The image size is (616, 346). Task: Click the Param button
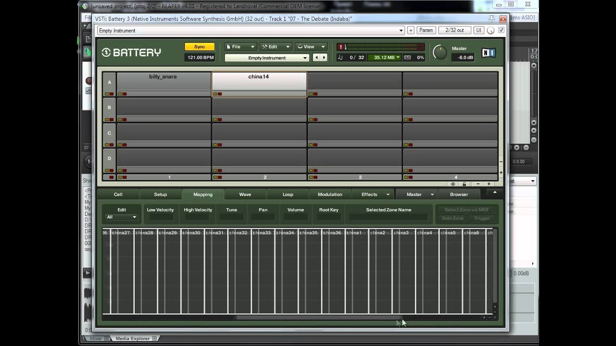coord(426,30)
